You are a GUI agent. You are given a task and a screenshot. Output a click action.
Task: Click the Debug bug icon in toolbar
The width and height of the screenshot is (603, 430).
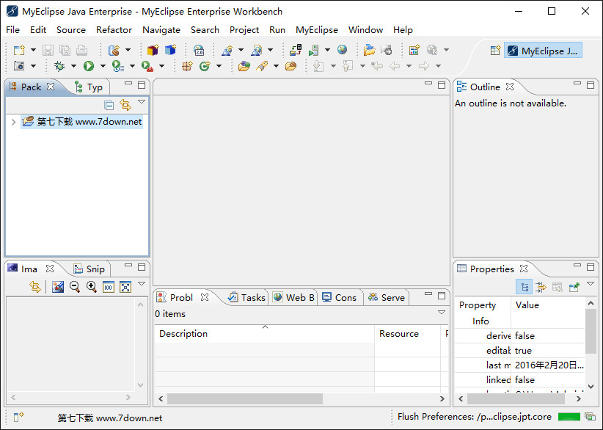coord(59,66)
